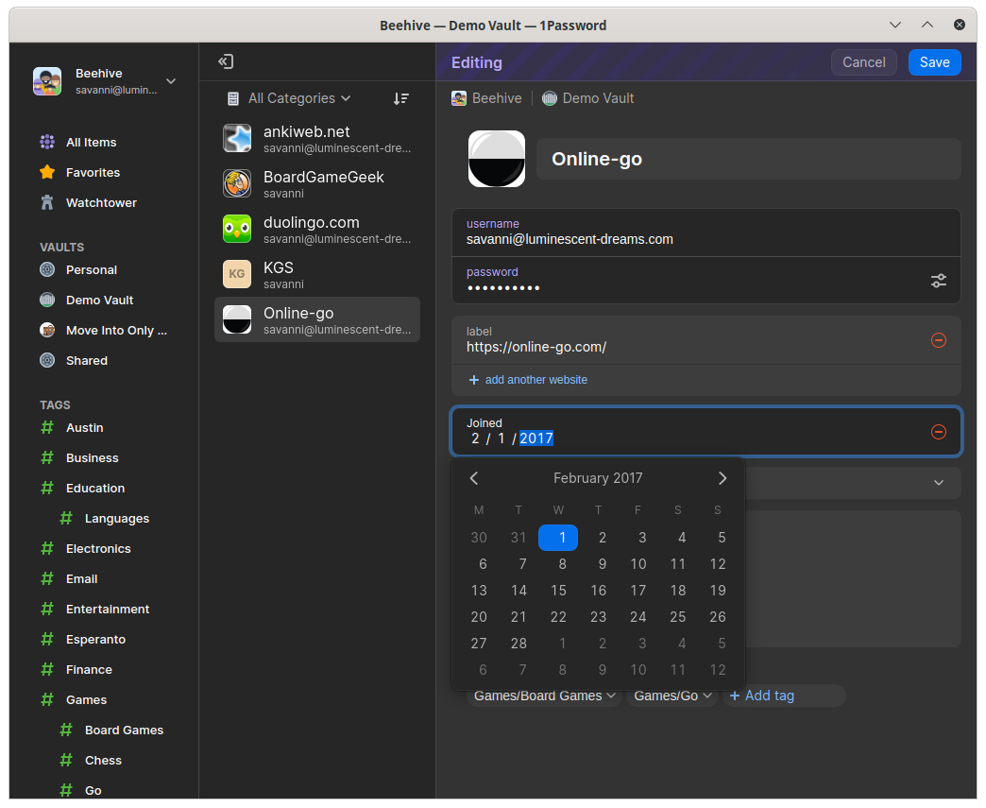
Task: Filter by the Esperanto tag
Action: point(95,640)
